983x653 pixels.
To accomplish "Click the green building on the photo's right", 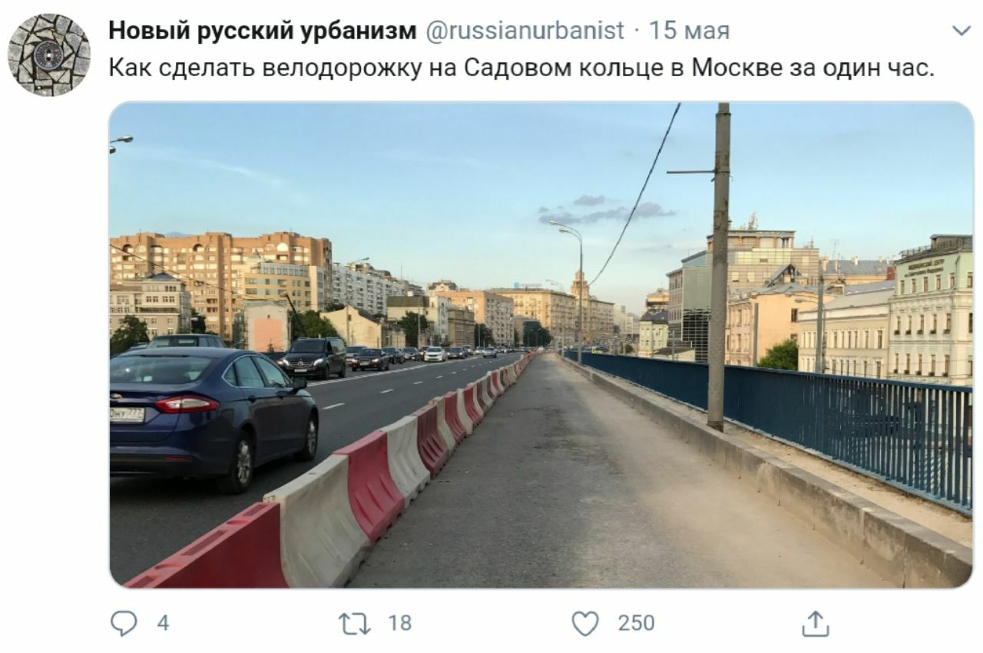I will 931,310.
